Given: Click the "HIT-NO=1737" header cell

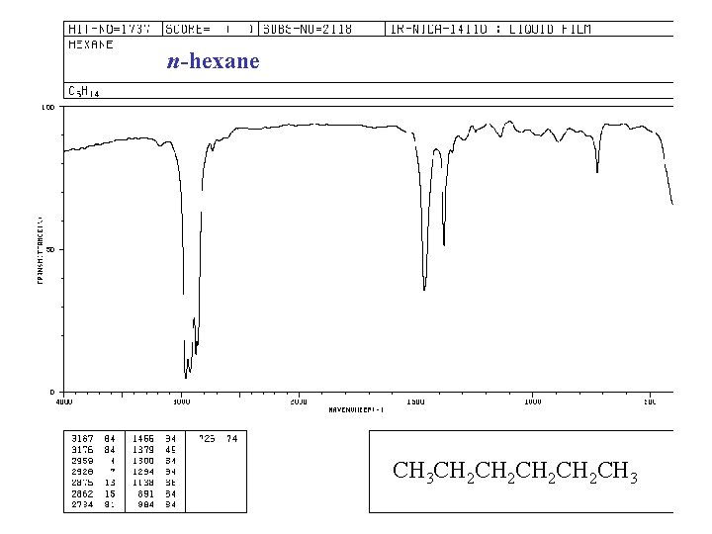Looking at the screenshot, I should [x=113, y=29].
